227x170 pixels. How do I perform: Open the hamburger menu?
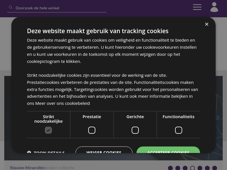(x=197, y=7)
